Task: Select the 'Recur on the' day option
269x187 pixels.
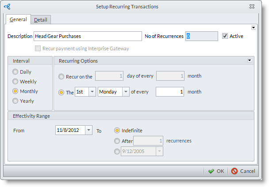Action: (61, 76)
